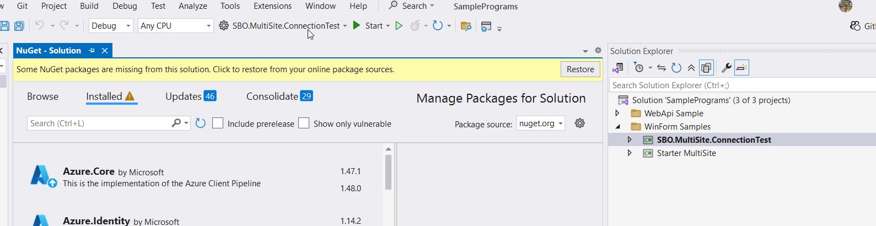This screenshot has width=876, height=226.
Task: Click the Hot Reload flame icon
Action: click(415, 25)
